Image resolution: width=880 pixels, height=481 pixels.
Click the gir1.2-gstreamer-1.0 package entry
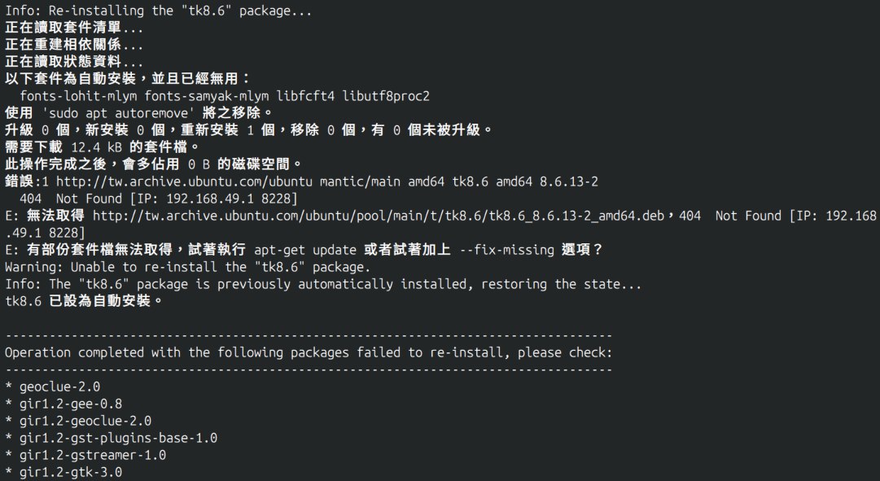tap(92, 455)
